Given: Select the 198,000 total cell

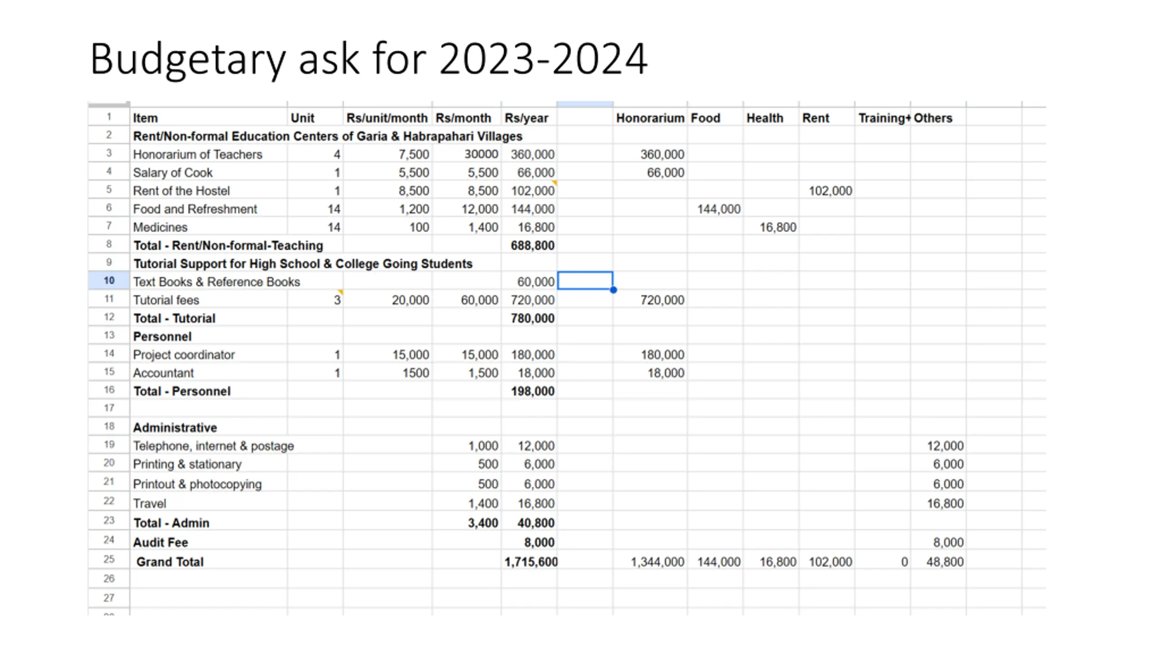Looking at the screenshot, I should click(529, 391).
